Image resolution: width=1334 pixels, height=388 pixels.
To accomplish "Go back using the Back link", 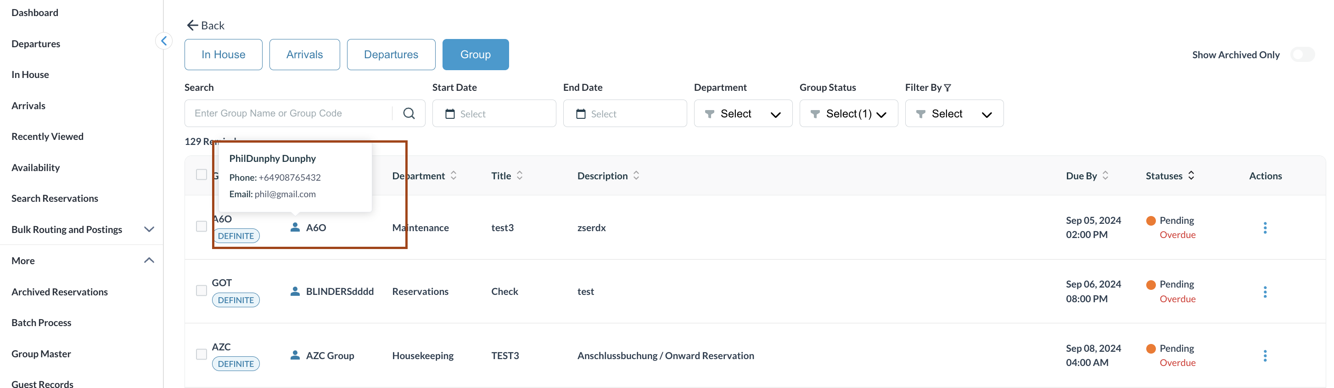I will [x=206, y=25].
